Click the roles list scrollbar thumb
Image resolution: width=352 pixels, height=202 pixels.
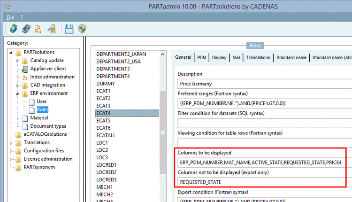162,132
